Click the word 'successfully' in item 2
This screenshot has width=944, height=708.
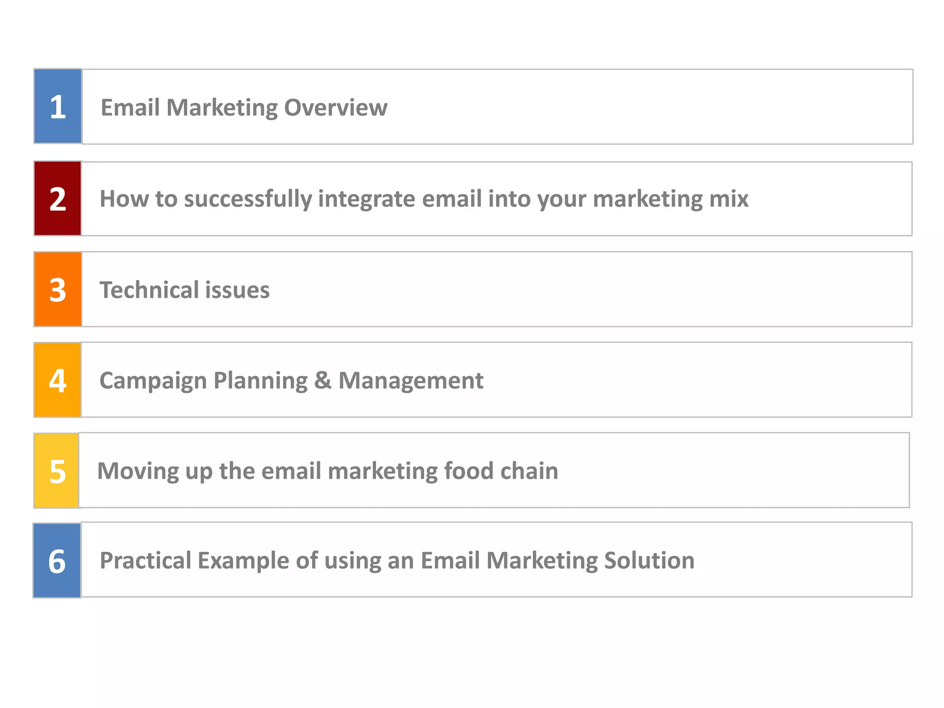click(248, 200)
